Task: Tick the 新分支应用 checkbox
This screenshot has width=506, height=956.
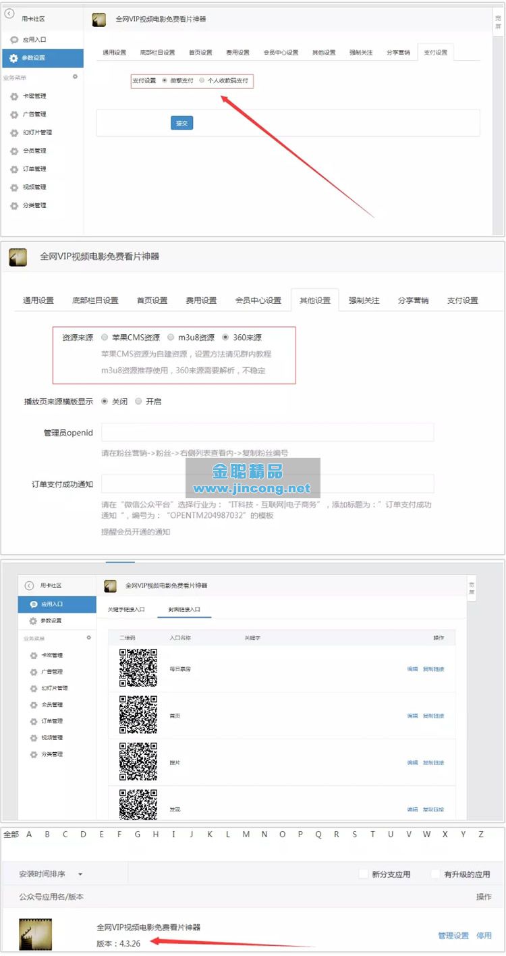Action: 364,874
